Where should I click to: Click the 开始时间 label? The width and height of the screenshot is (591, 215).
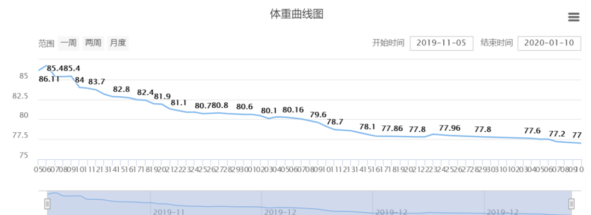pos(388,43)
